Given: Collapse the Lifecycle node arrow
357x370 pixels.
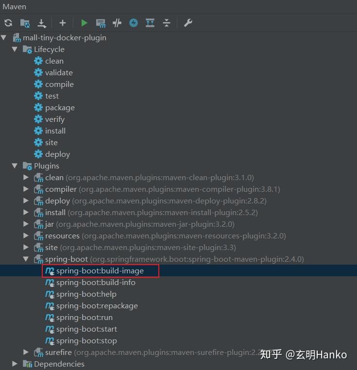Looking at the screenshot, I should point(15,49).
